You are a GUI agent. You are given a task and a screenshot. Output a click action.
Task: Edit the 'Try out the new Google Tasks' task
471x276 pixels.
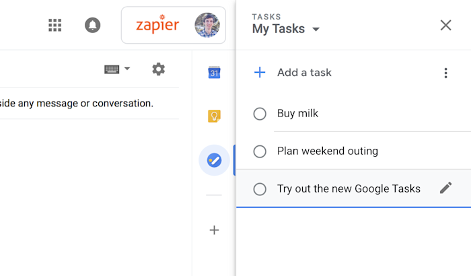445,188
